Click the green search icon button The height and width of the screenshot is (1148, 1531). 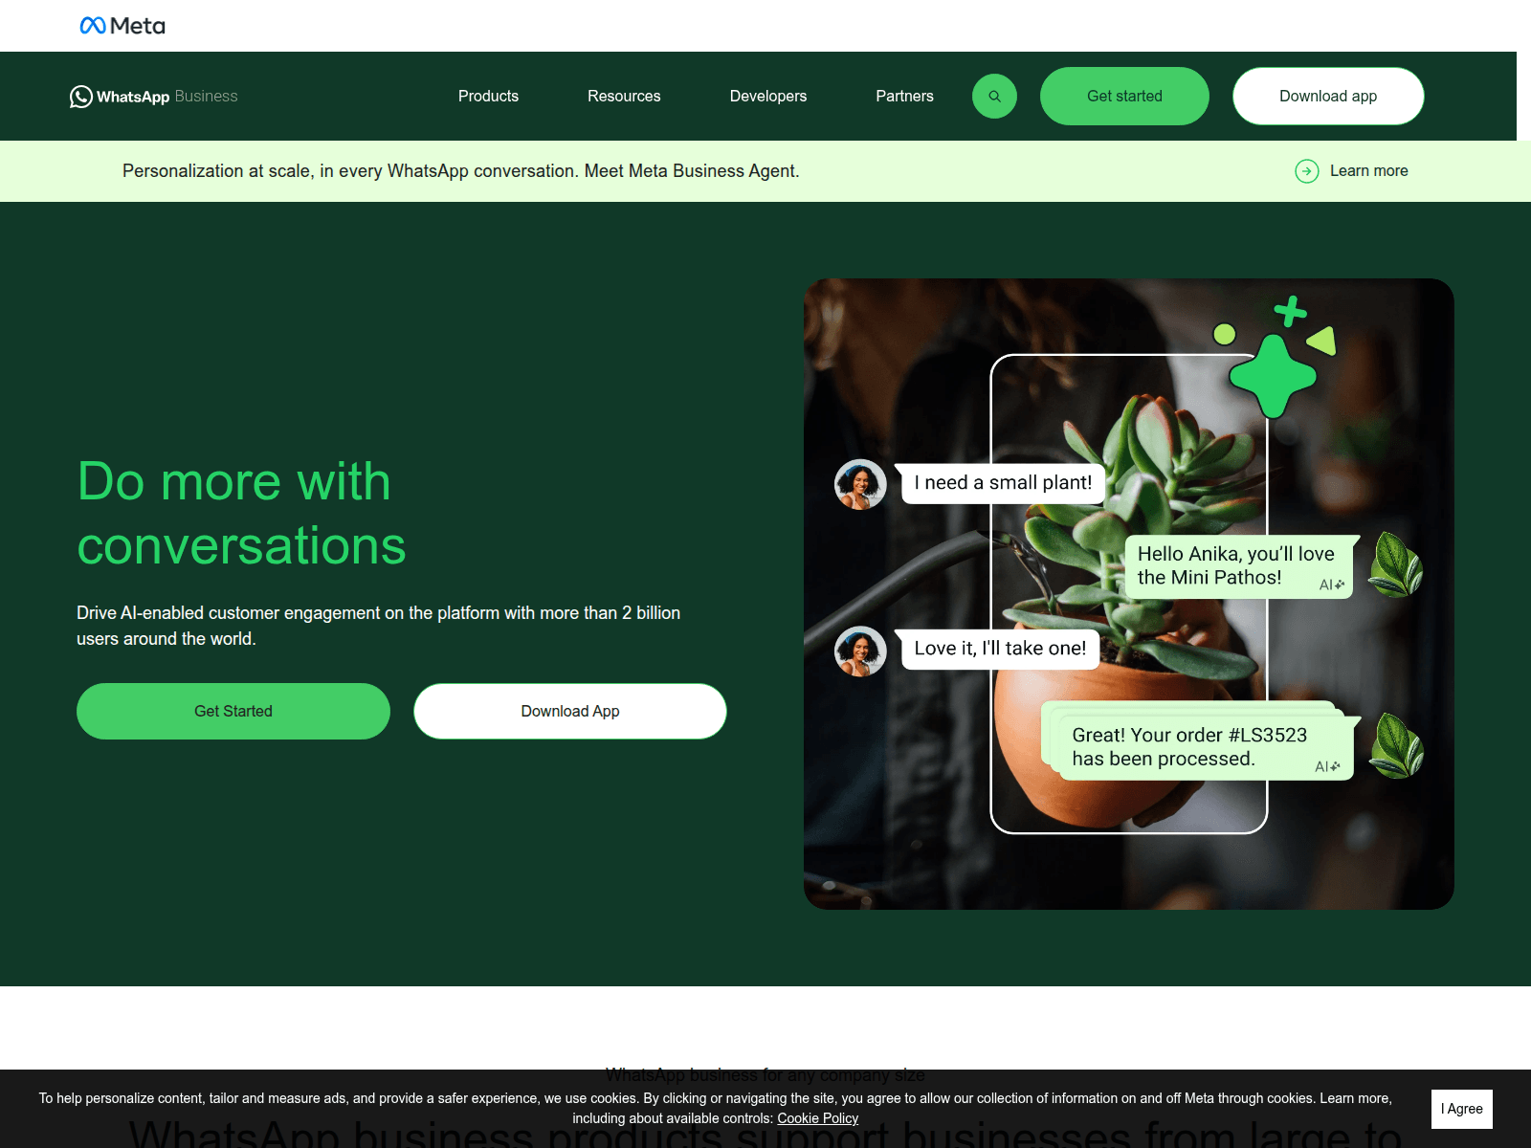coord(994,96)
